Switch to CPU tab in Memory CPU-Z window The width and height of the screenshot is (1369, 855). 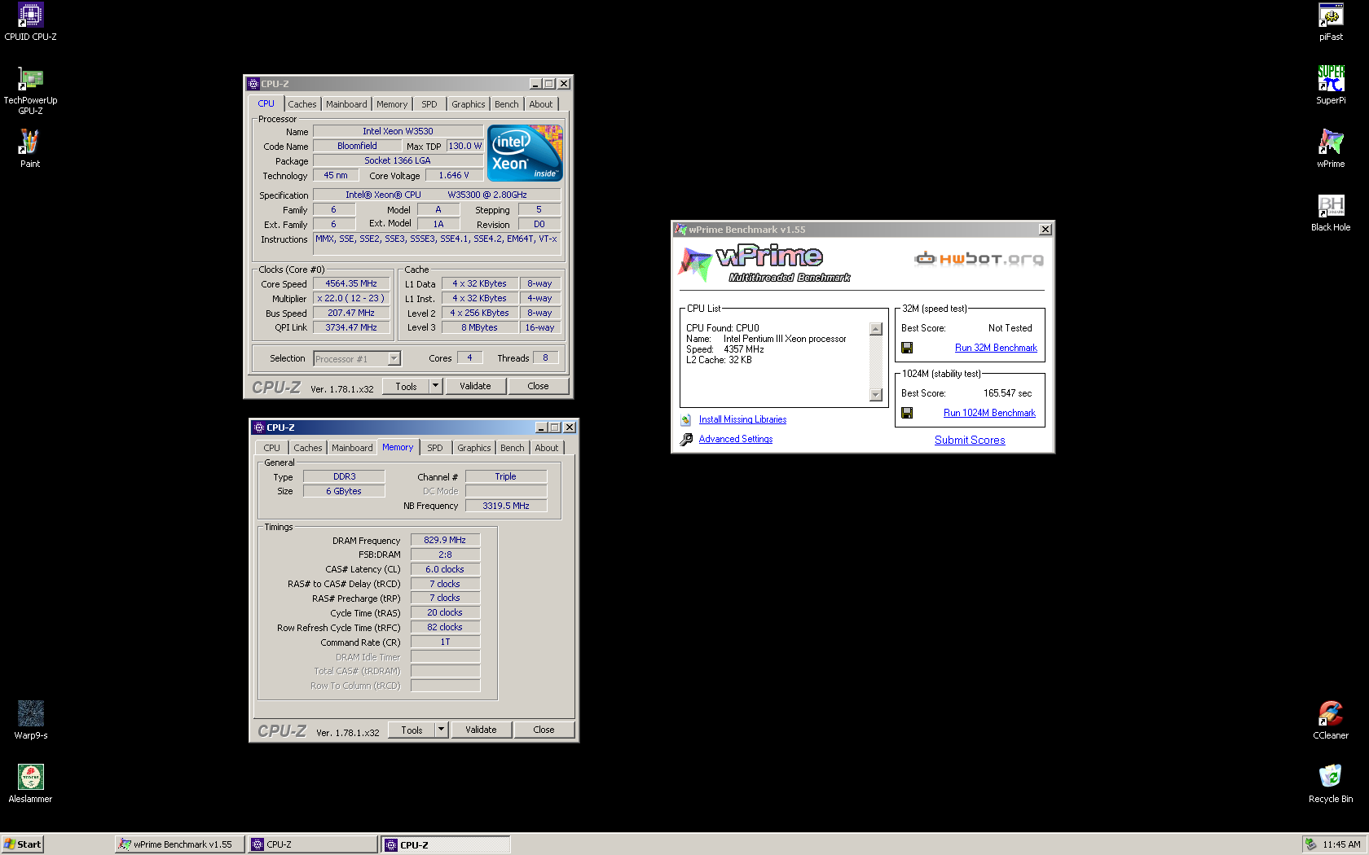click(x=271, y=448)
